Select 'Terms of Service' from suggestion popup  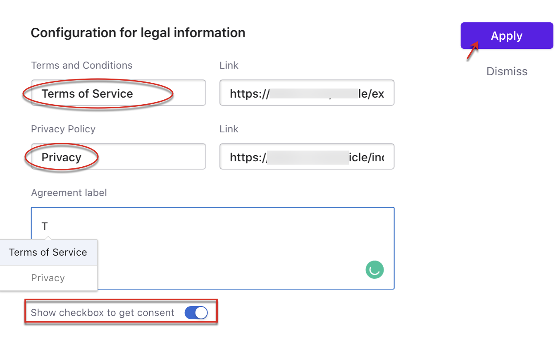point(48,252)
